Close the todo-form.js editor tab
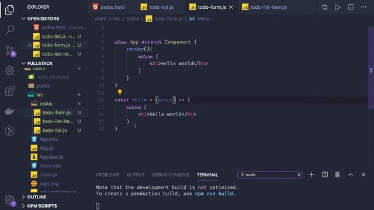The width and height of the screenshot is (374, 210). (231, 7)
